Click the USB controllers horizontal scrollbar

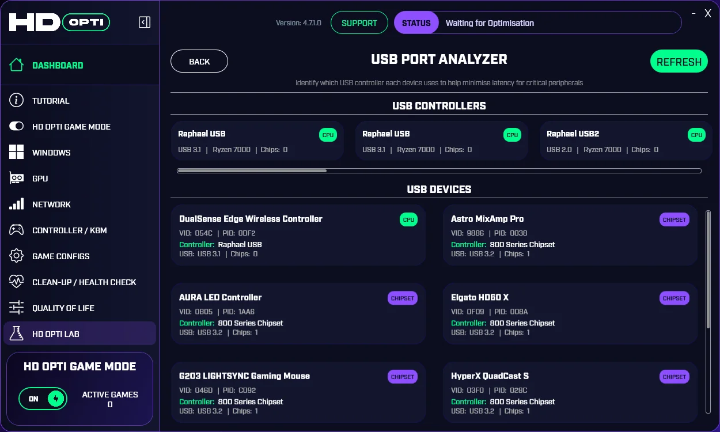pyautogui.click(x=252, y=170)
